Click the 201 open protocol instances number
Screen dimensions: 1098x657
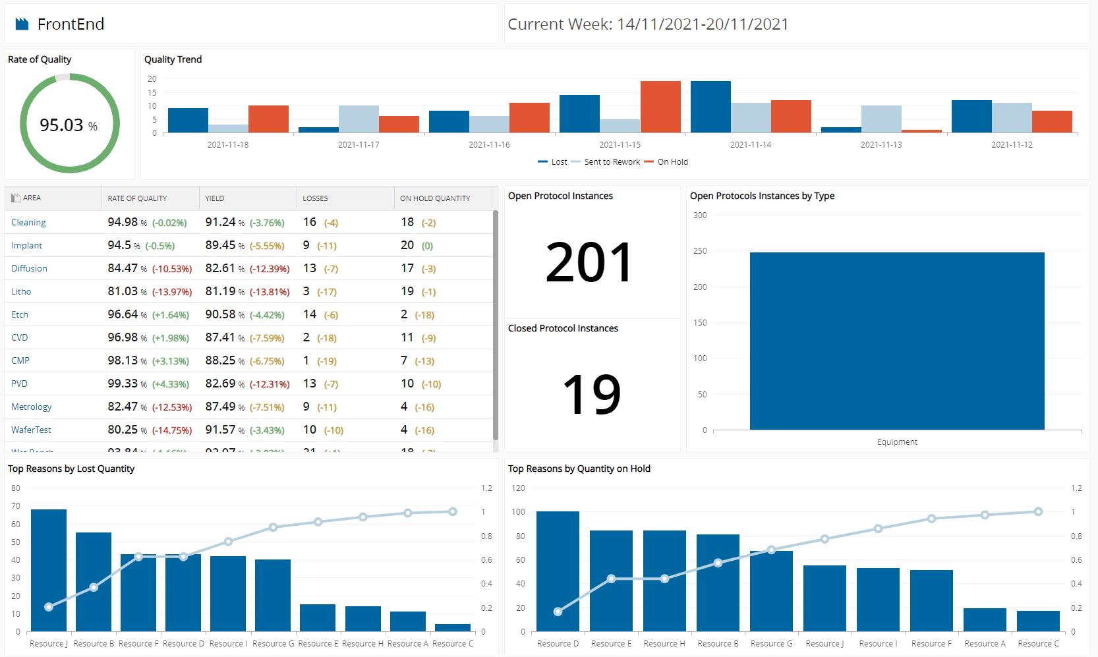coord(589,263)
